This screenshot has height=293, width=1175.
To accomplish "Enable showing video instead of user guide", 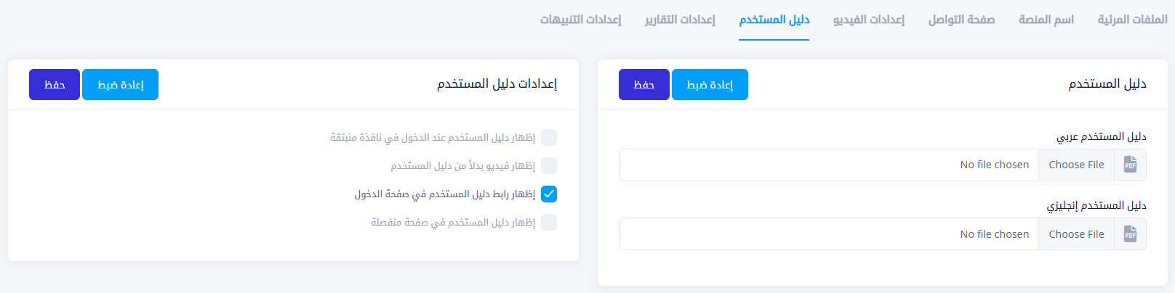I will (x=549, y=166).
